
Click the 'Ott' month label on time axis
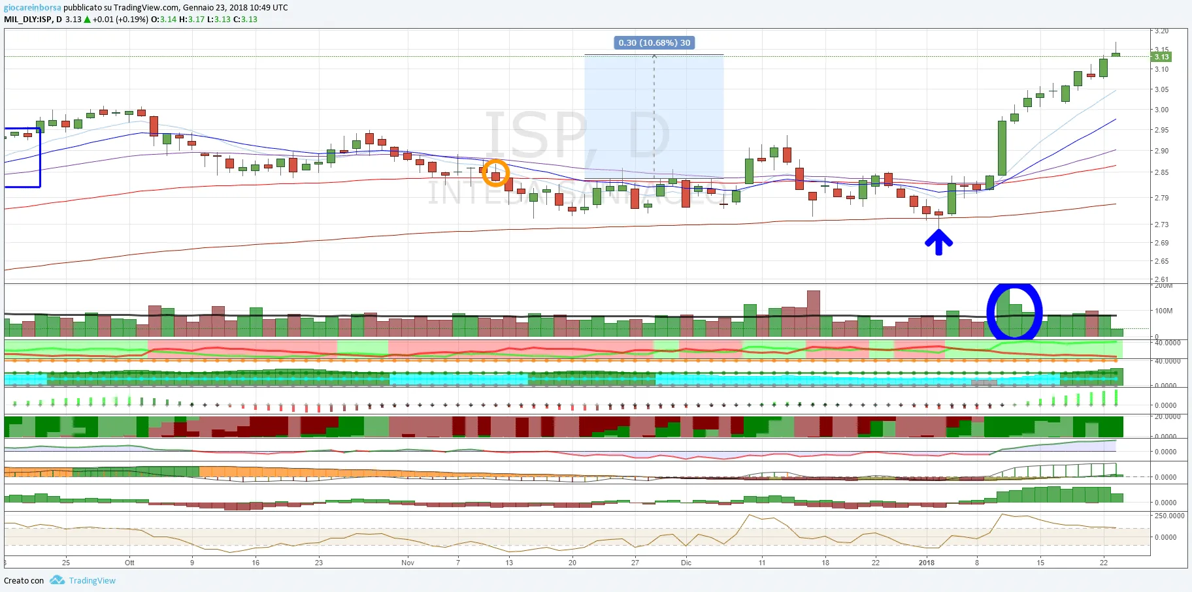coord(129,563)
